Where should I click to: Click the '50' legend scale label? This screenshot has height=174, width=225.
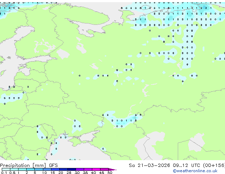pos(110,173)
